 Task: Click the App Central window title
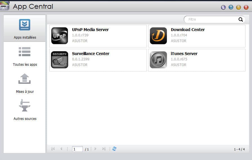pyautogui.click(x=33, y=6)
